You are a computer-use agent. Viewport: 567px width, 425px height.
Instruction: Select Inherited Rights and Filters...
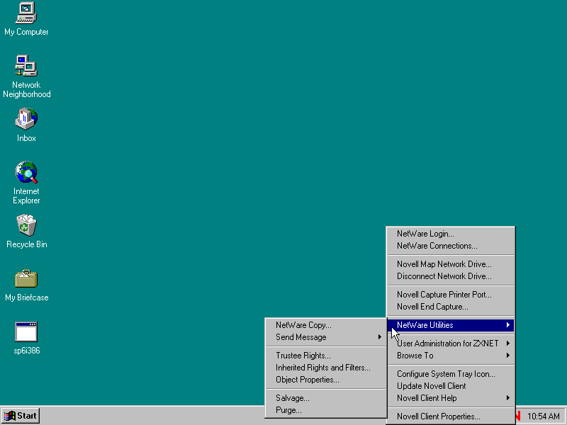pyautogui.click(x=326, y=368)
